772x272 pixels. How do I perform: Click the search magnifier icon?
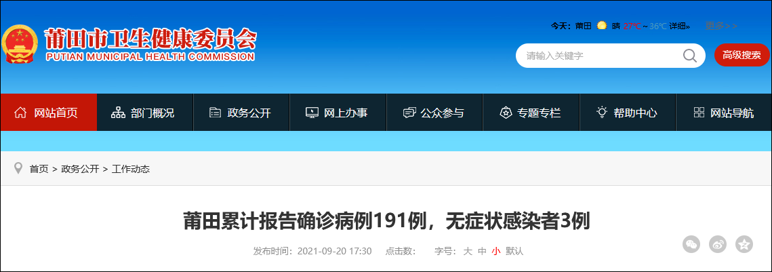[690, 56]
